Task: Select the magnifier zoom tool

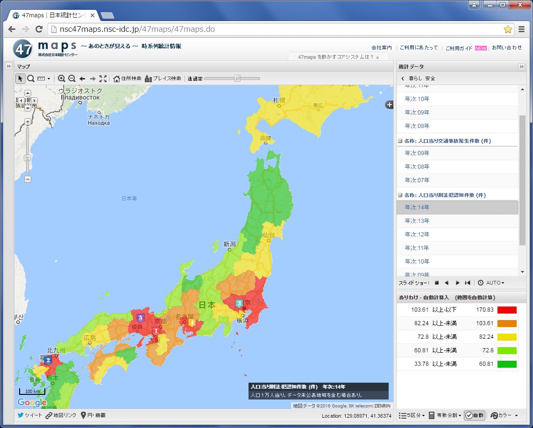Action: (30, 78)
